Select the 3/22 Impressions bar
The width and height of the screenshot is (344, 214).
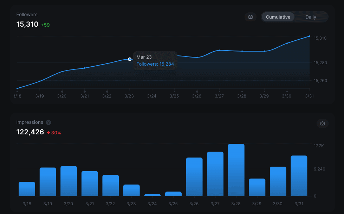(x=111, y=186)
